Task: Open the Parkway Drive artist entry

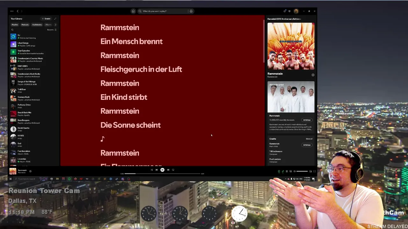Action: [34, 106]
